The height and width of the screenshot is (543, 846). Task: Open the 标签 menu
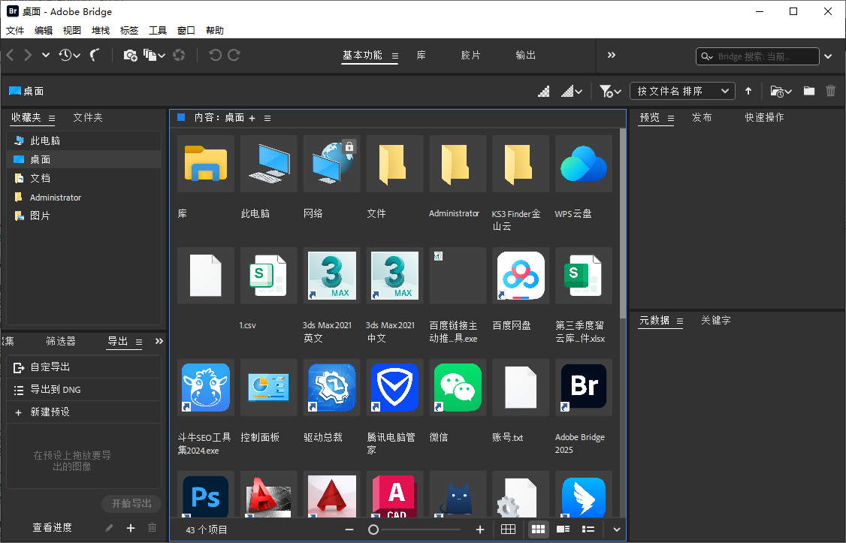tap(129, 30)
